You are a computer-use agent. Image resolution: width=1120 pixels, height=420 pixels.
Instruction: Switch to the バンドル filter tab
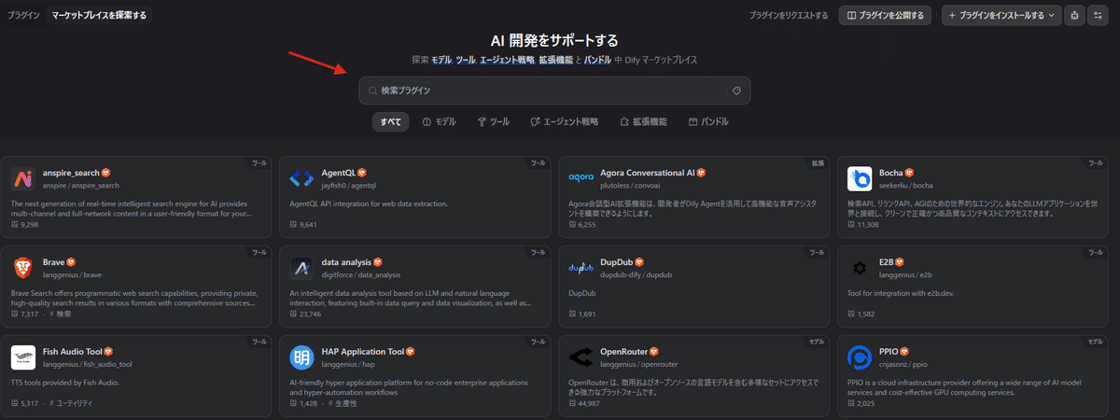click(x=707, y=122)
